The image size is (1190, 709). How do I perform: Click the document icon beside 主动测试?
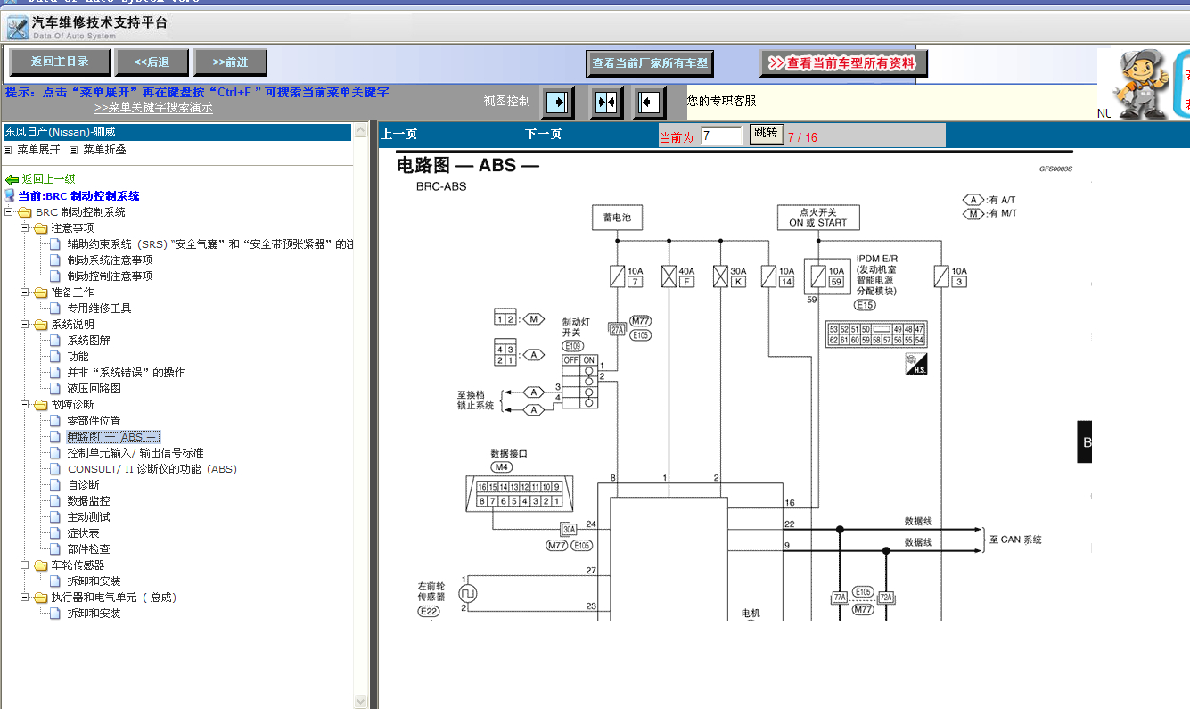pyautogui.click(x=56, y=517)
